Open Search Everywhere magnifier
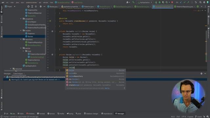 click(200, 2)
